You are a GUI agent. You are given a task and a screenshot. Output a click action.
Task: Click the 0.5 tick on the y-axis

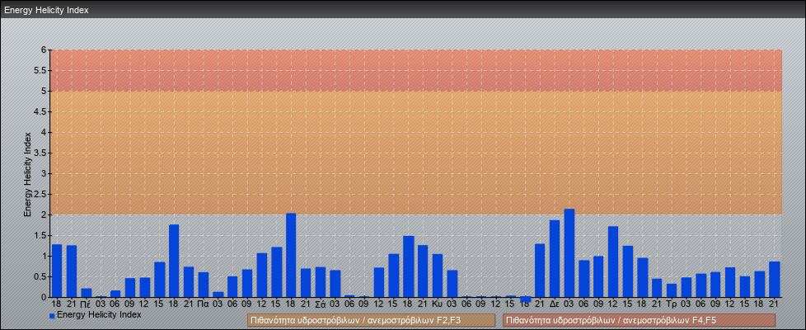(42, 276)
